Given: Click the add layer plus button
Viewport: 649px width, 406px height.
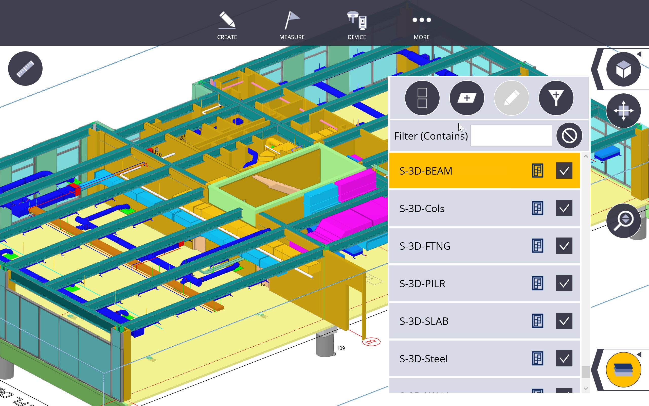Looking at the screenshot, I should pos(467,98).
